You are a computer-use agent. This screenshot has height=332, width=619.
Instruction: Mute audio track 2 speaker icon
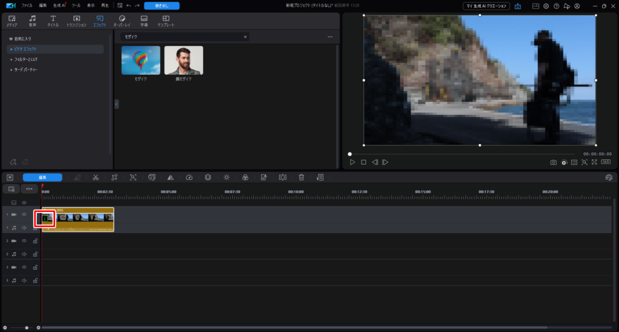[x=24, y=254]
